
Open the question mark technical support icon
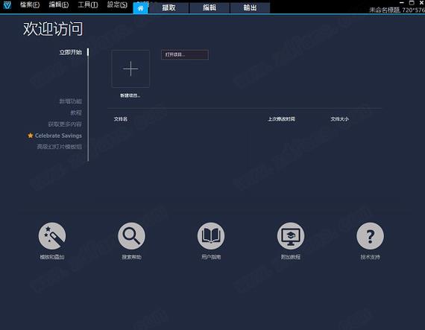coord(370,236)
